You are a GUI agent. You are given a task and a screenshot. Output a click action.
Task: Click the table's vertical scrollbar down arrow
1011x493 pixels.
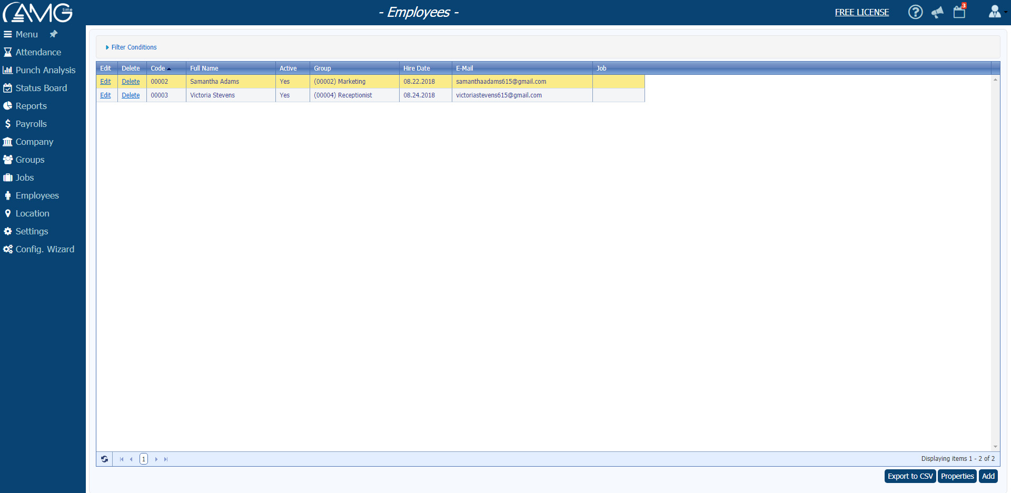click(995, 447)
